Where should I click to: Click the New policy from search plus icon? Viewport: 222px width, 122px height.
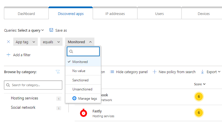pyautogui.click(x=154, y=72)
